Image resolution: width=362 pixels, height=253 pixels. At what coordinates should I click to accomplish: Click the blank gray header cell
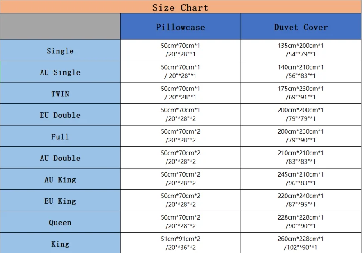pos(60,27)
